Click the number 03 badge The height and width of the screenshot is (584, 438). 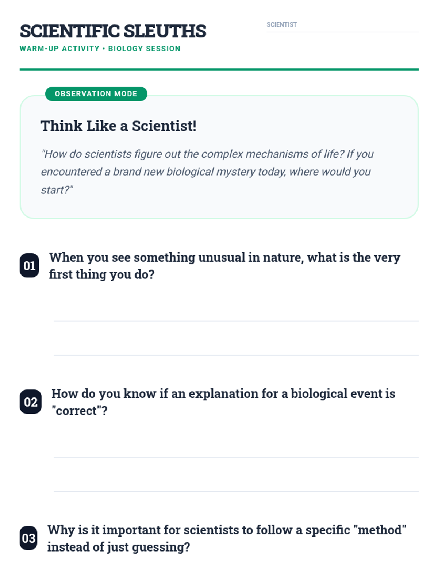[x=28, y=538]
